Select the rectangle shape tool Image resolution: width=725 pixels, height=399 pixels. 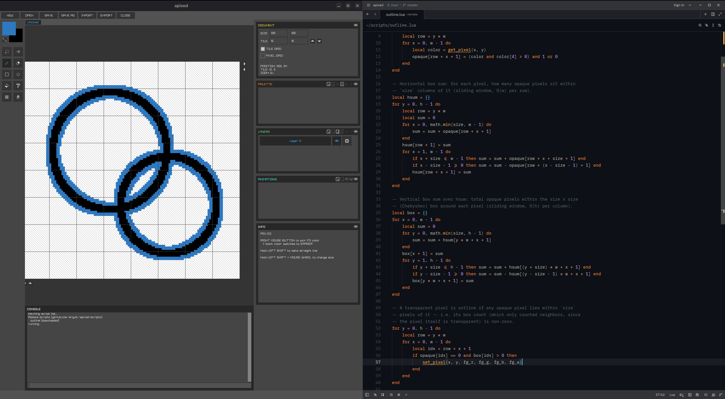pyautogui.click(x=7, y=74)
